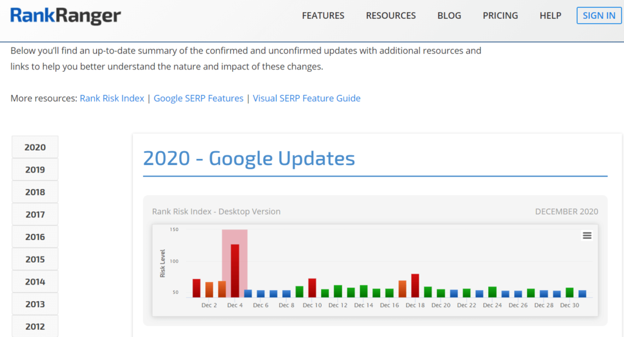Select the 2012 year tab
The width and height of the screenshot is (624, 337).
coord(35,326)
